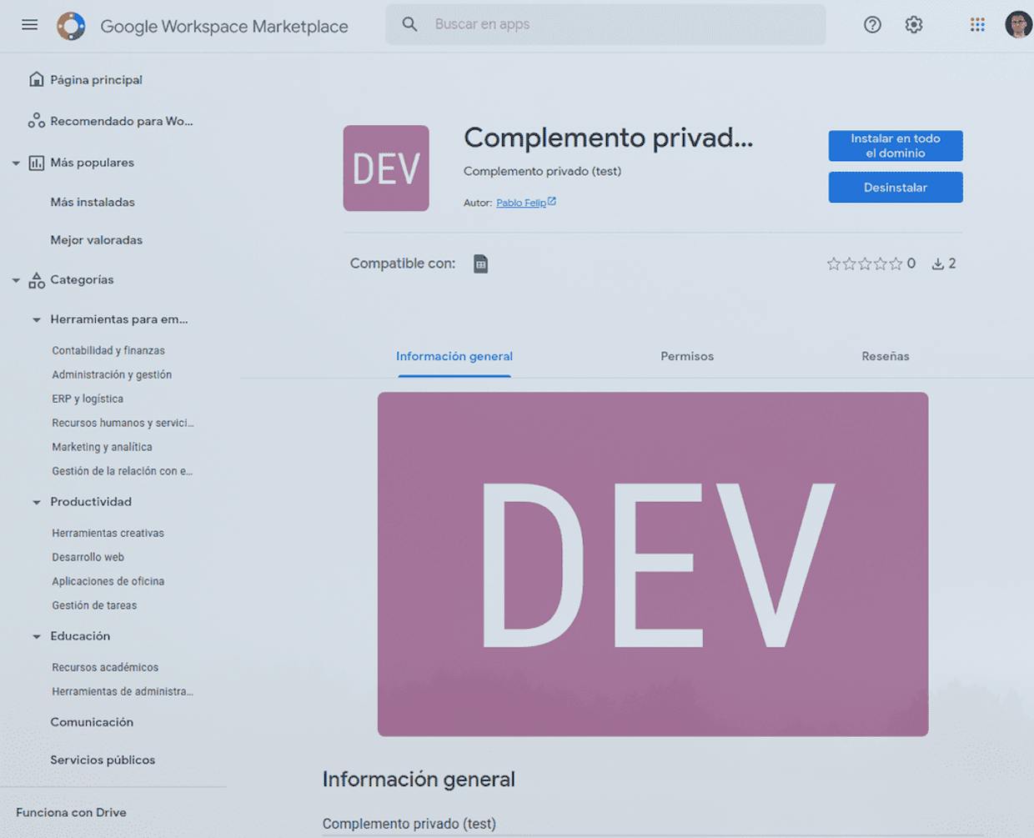
Task: Go to Página principal
Action: [x=96, y=80]
